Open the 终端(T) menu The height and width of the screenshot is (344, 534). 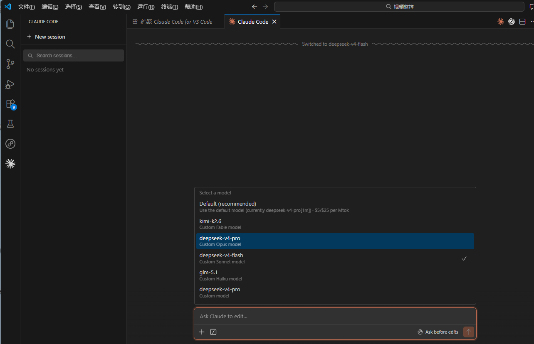pos(170,7)
